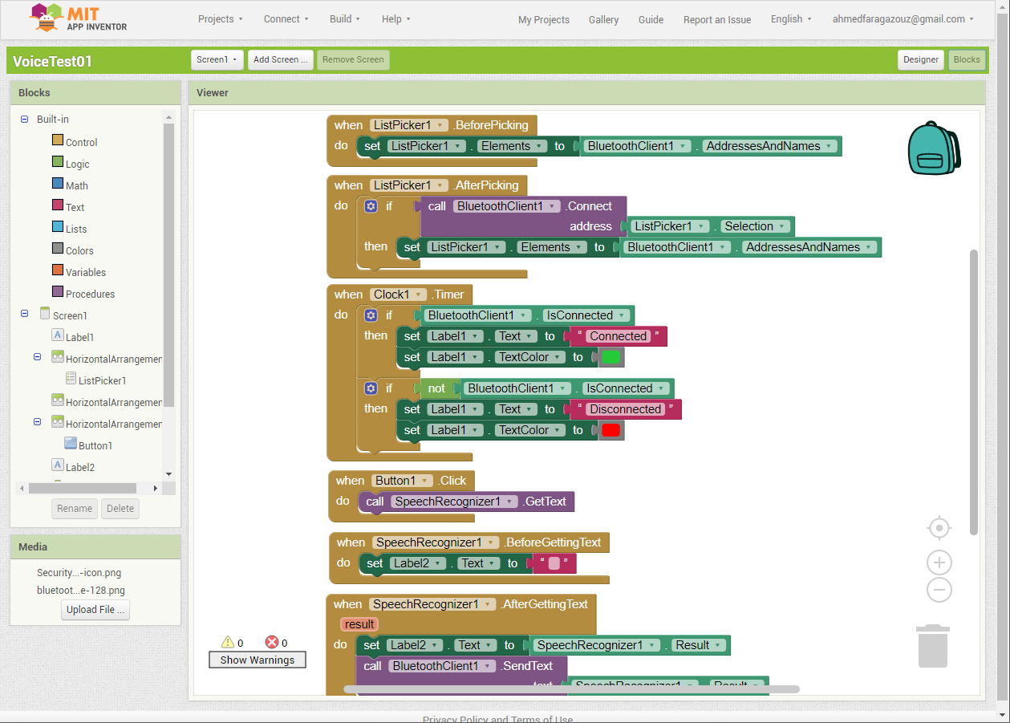
Task: Open TextColor property dropdown above red swatch
Action: [x=529, y=430]
